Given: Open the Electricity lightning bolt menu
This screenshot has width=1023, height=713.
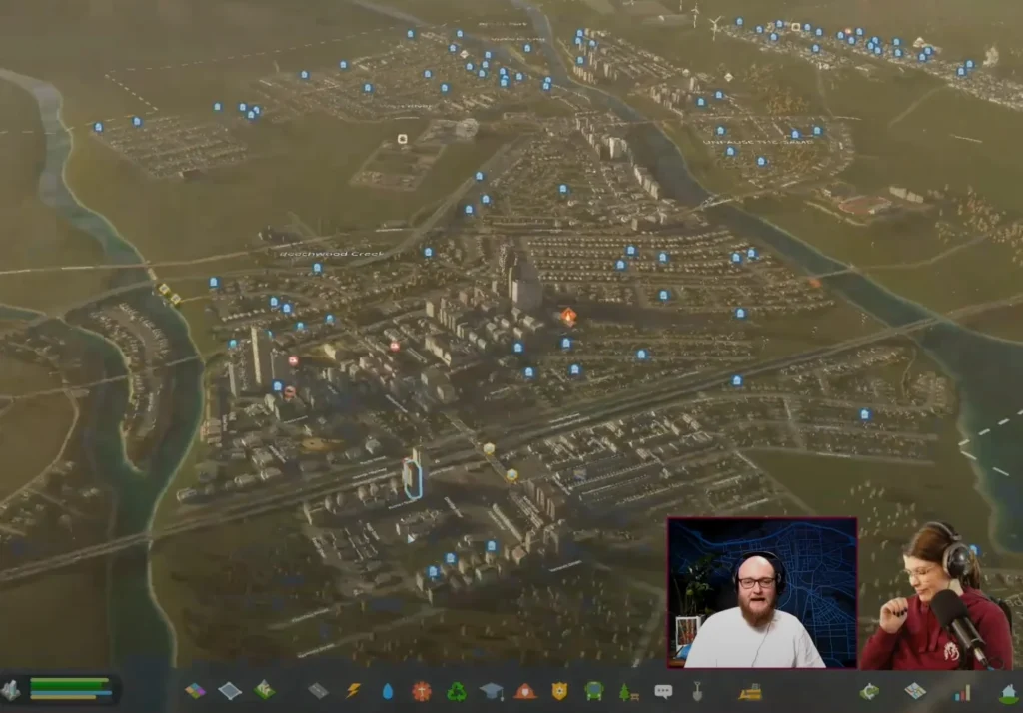Looking at the screenshot, I should (353, 691).
